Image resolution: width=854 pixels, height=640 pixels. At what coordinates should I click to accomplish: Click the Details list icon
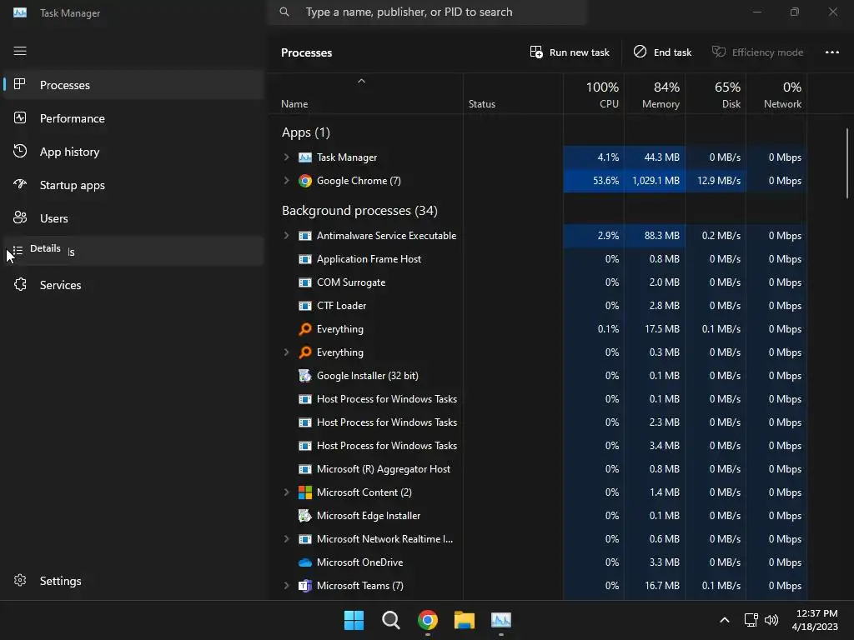tap(18, 250)
